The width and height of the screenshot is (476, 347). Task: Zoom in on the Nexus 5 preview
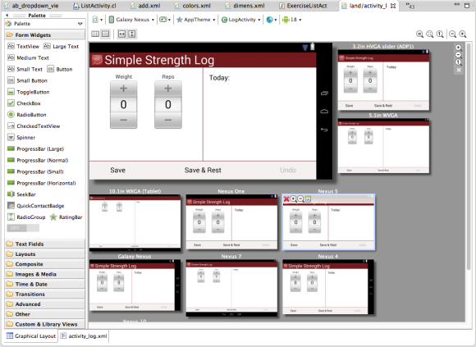tap(293, 199)
